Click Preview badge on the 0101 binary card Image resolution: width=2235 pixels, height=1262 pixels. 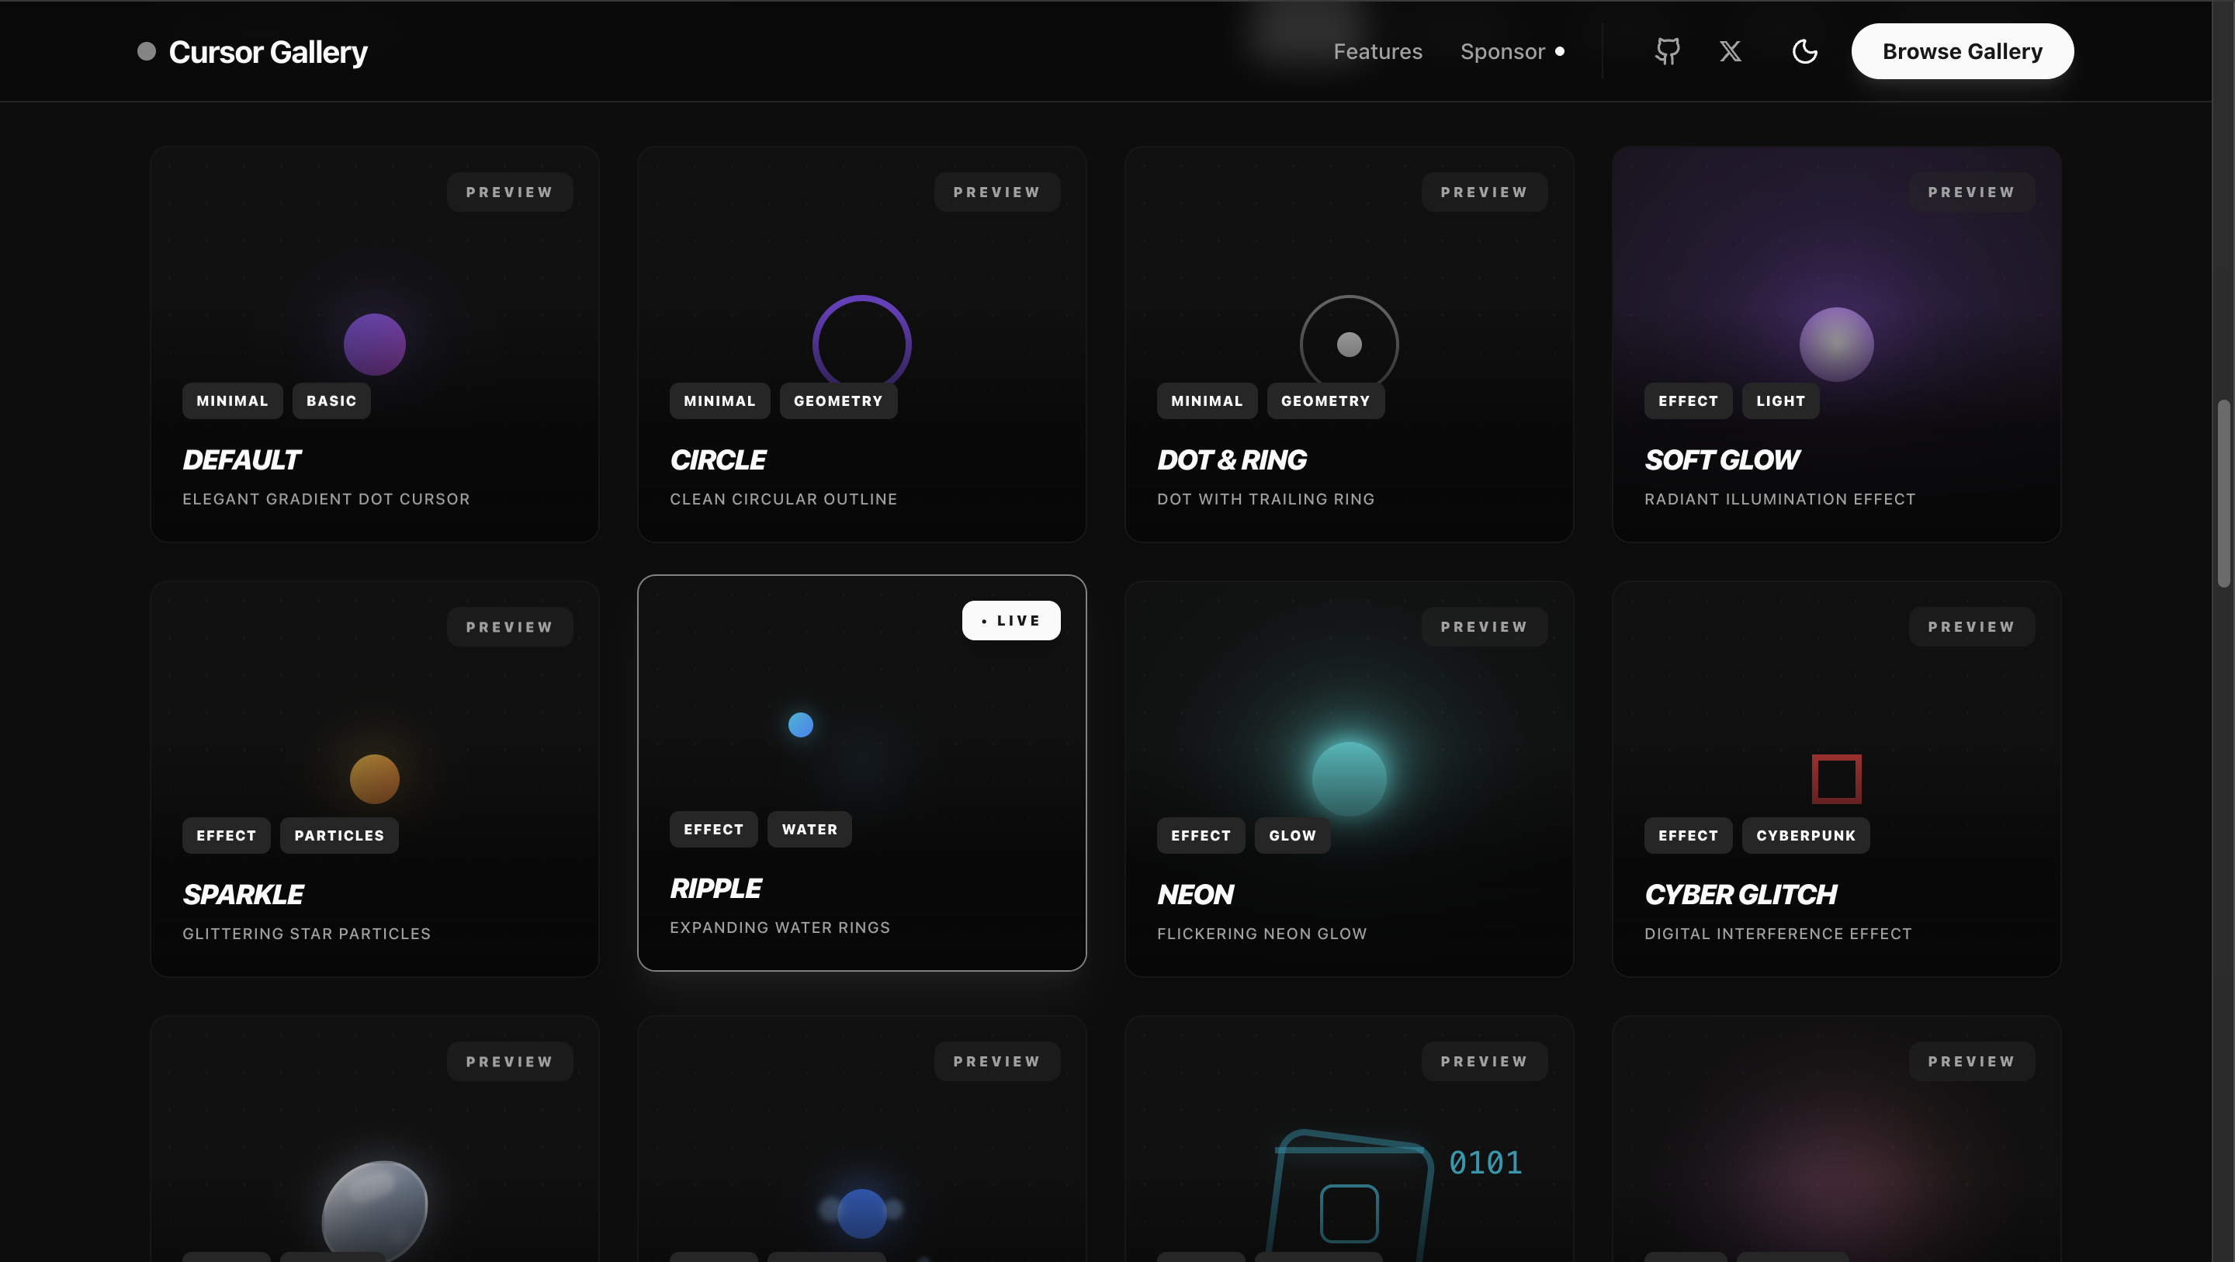[x=1484, y=1062]
